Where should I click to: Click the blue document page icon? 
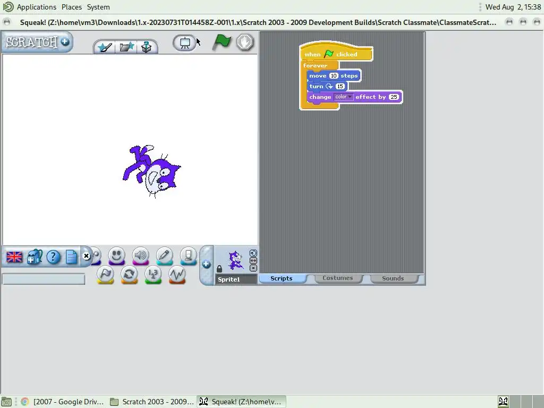tap(71, 257)
